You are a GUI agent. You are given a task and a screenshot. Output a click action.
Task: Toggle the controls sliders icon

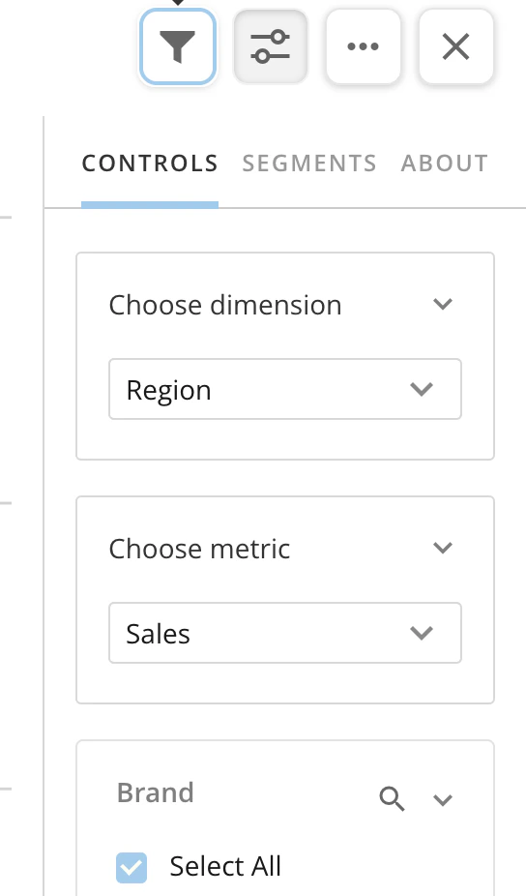(x=271, y=46)
